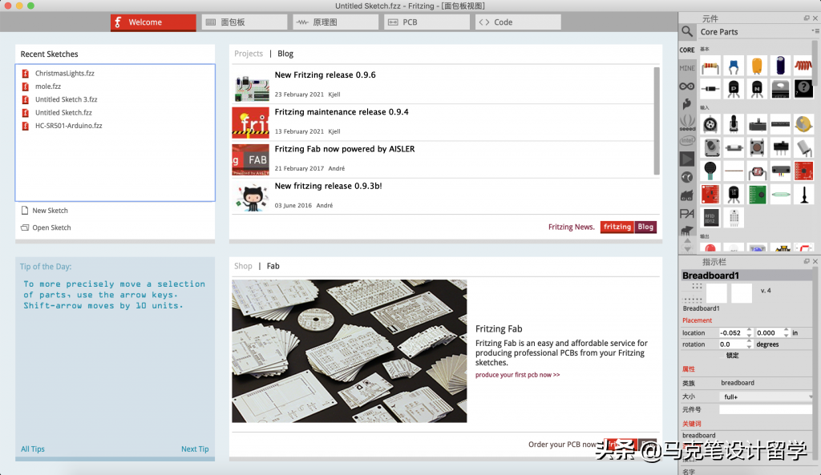Click the parts bin vertical scrollbar
The height and width of the screenshot is (475, 821).
815,62
